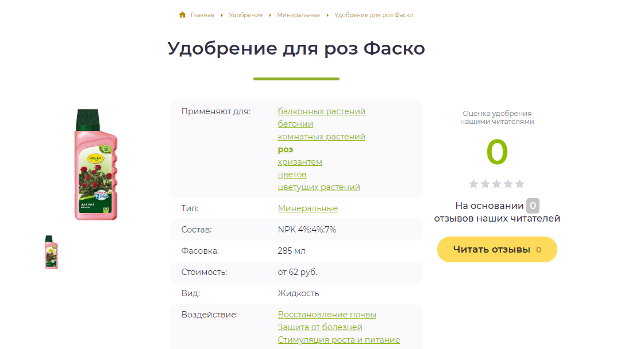Click the large Фаско bottle product image
The image size is (632, 349).
(96, 165)
